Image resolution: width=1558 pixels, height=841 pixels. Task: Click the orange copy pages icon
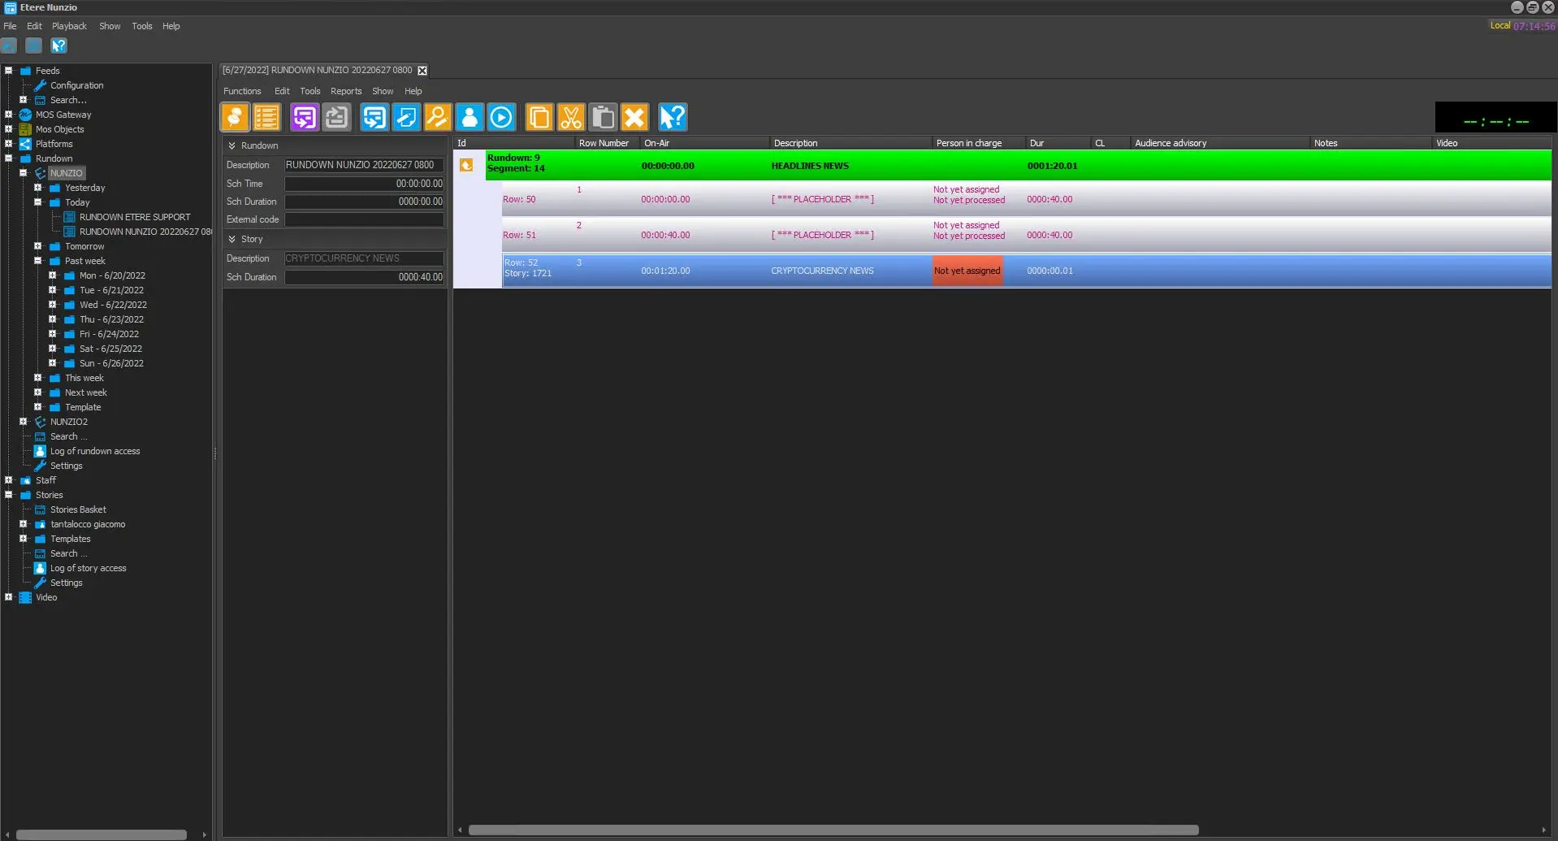point(539,118)
